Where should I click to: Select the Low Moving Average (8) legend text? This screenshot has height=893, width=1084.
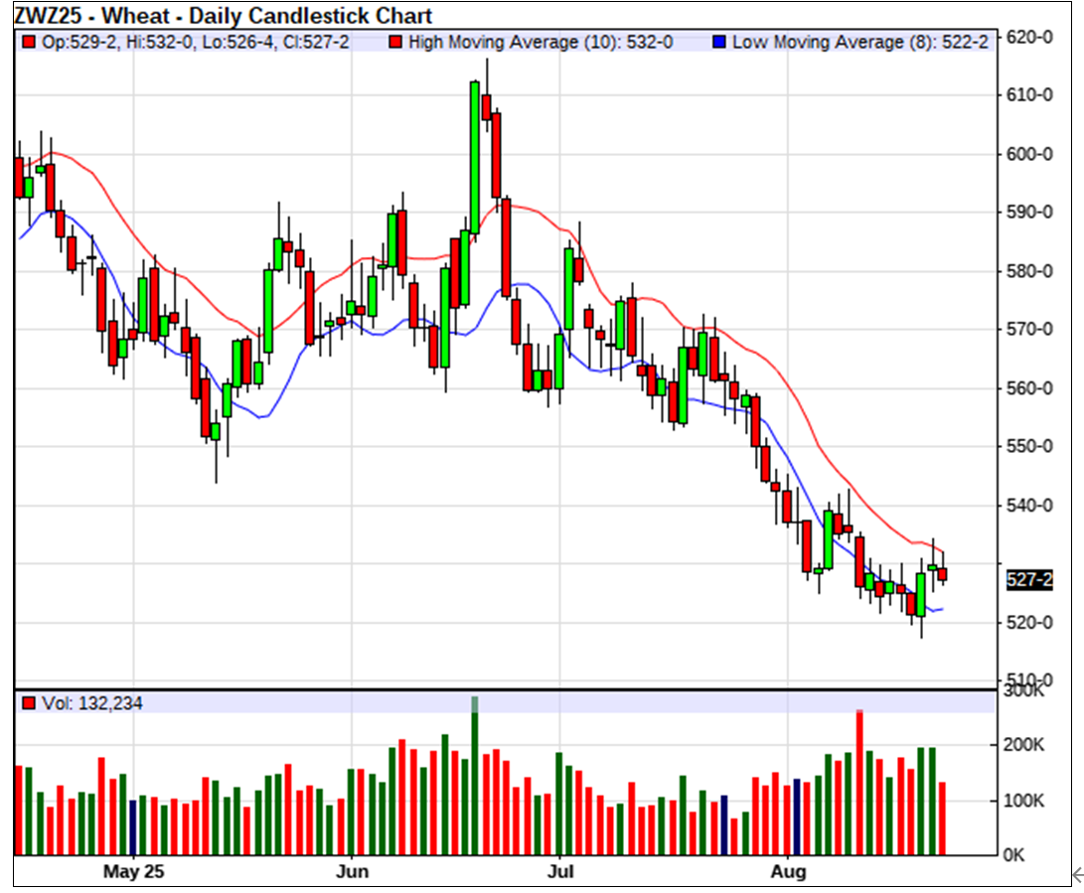tap(859, 43)
